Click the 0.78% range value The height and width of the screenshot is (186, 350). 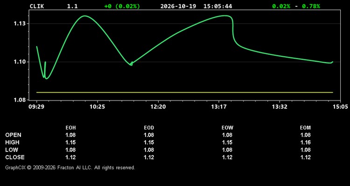pos(311,6)
